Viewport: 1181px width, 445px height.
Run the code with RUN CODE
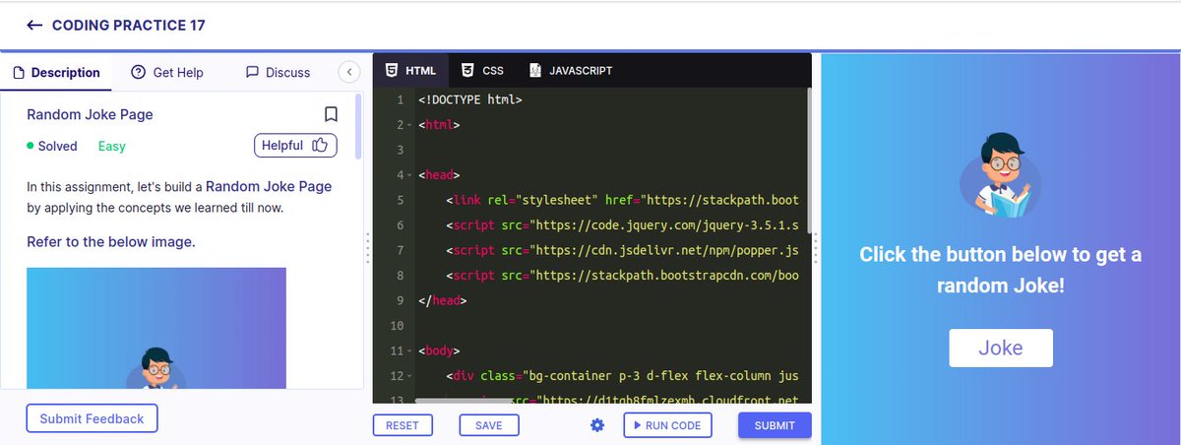(666, 425)
